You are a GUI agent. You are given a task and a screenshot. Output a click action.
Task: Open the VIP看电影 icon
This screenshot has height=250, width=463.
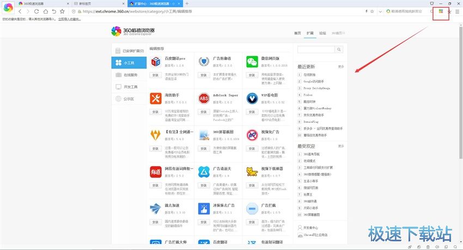pos(252,98)
